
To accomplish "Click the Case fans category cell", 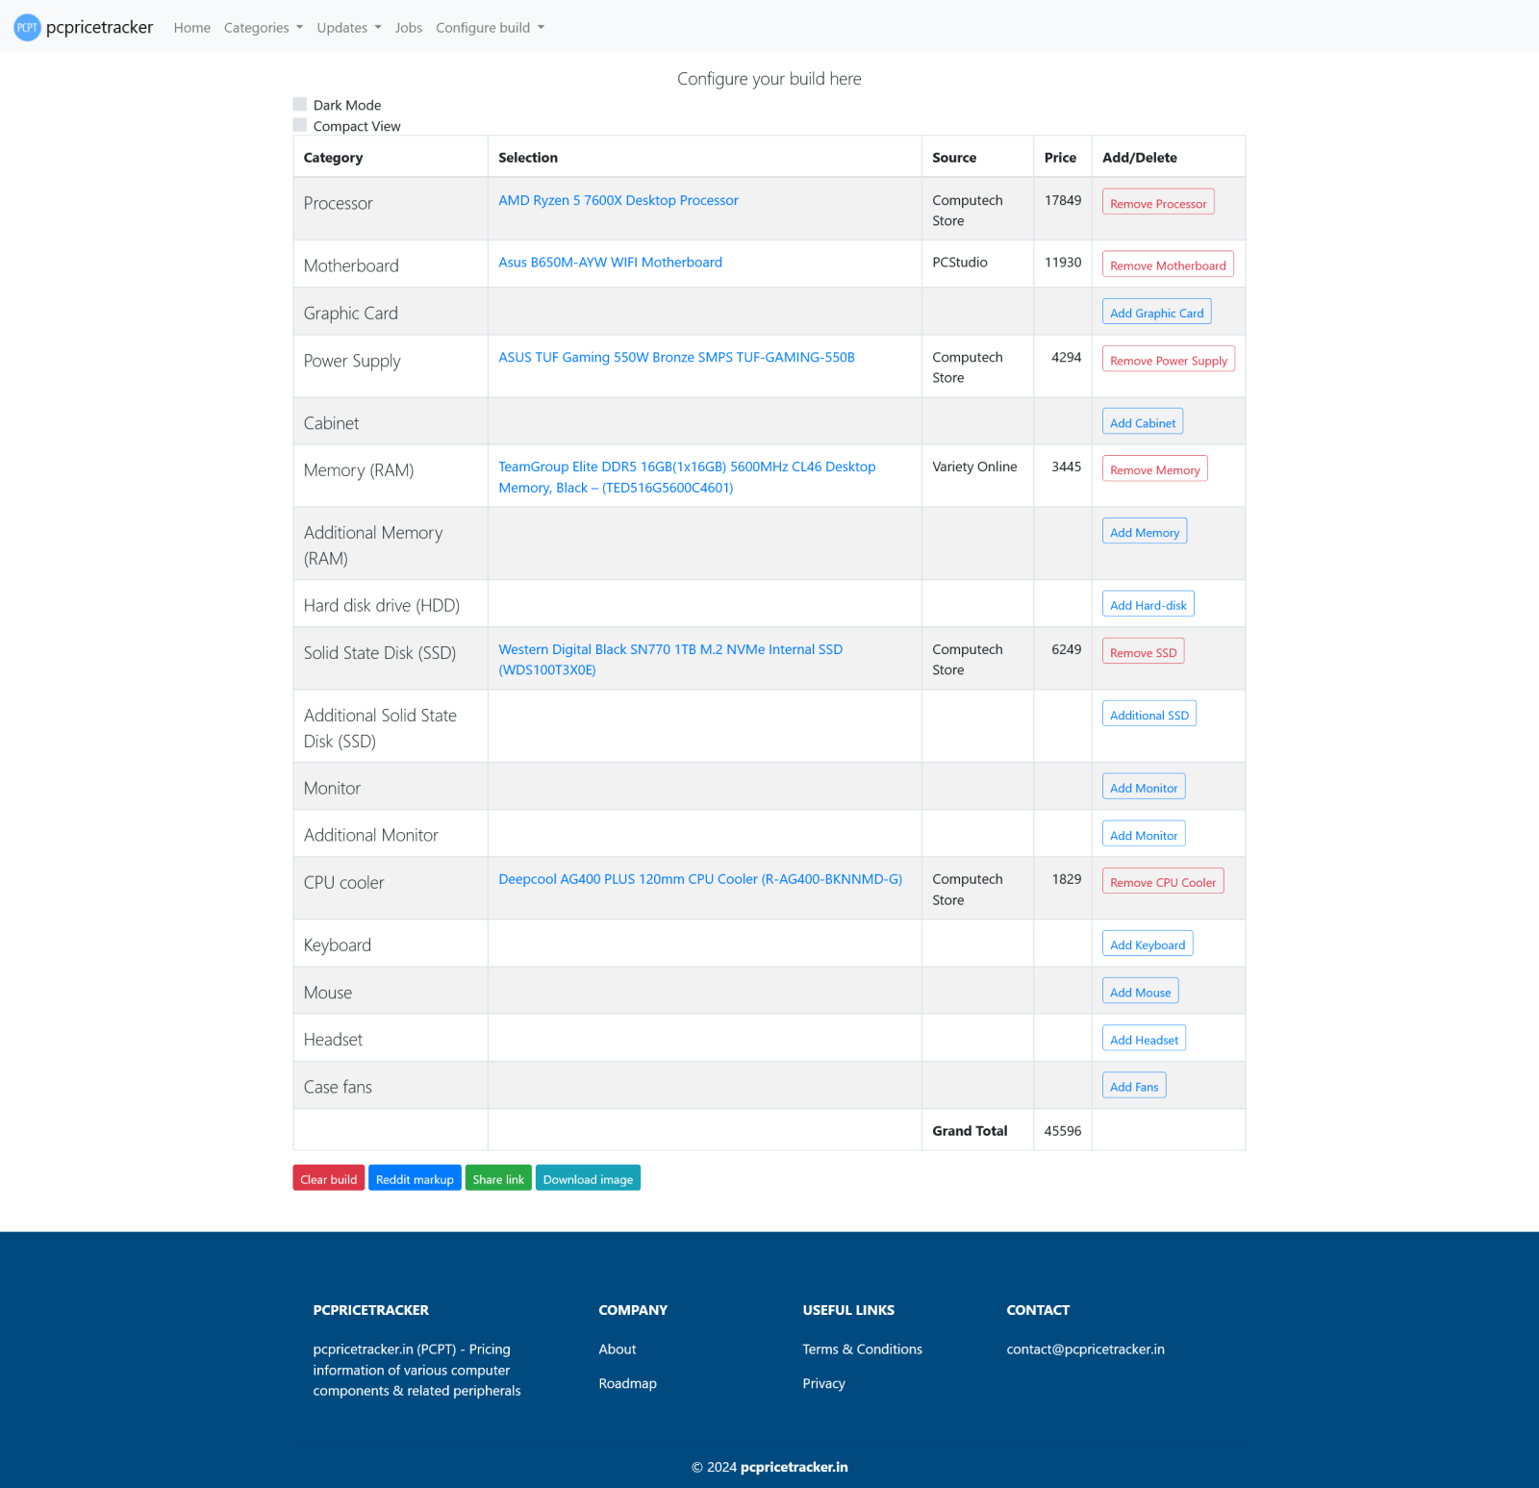I will (x=391, y=1086).
